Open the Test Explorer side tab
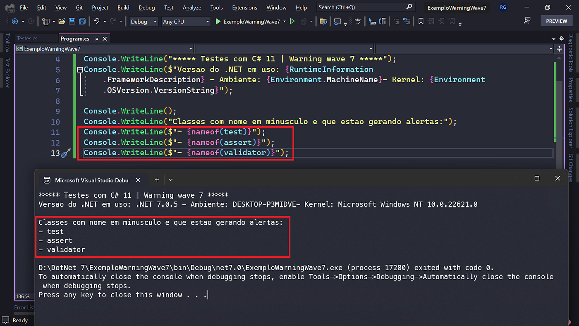579x326 pixels. pos(7,73)
